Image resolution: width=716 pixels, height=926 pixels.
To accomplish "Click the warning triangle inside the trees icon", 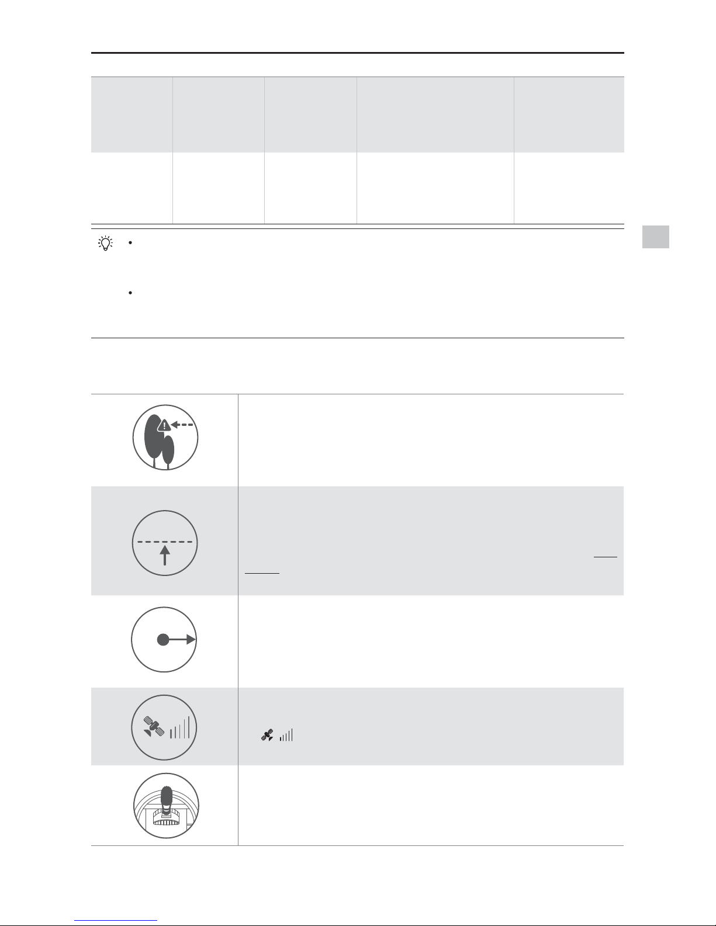I will pos(165,425).
